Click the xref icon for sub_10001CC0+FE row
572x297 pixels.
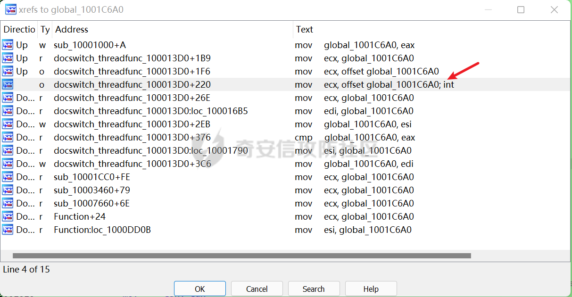8,177
